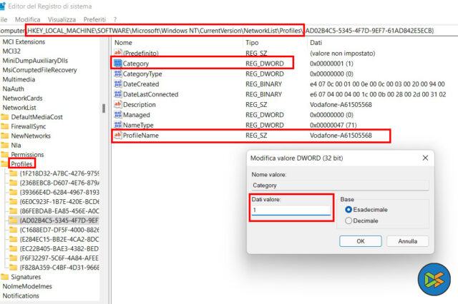Click the Category DWORD value icon
Viewport: 458px width, 304px height.
(x=117, y=64)
